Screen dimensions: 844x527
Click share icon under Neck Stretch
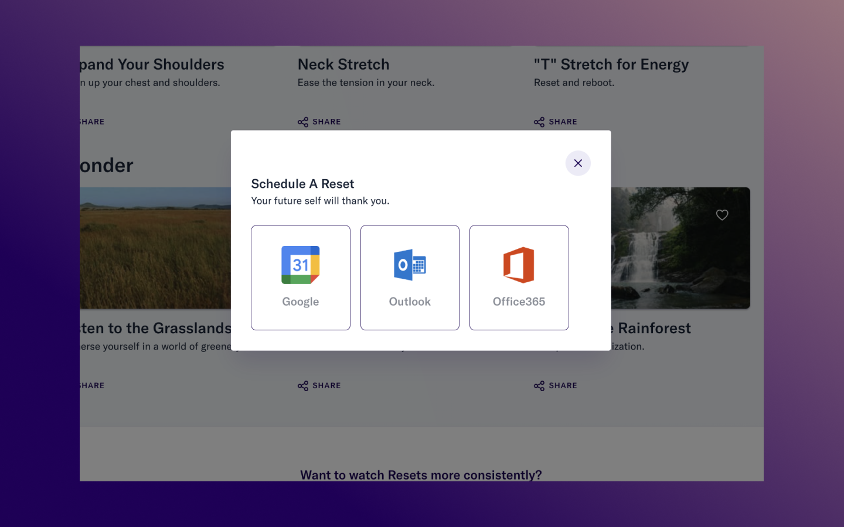[303, 122]
